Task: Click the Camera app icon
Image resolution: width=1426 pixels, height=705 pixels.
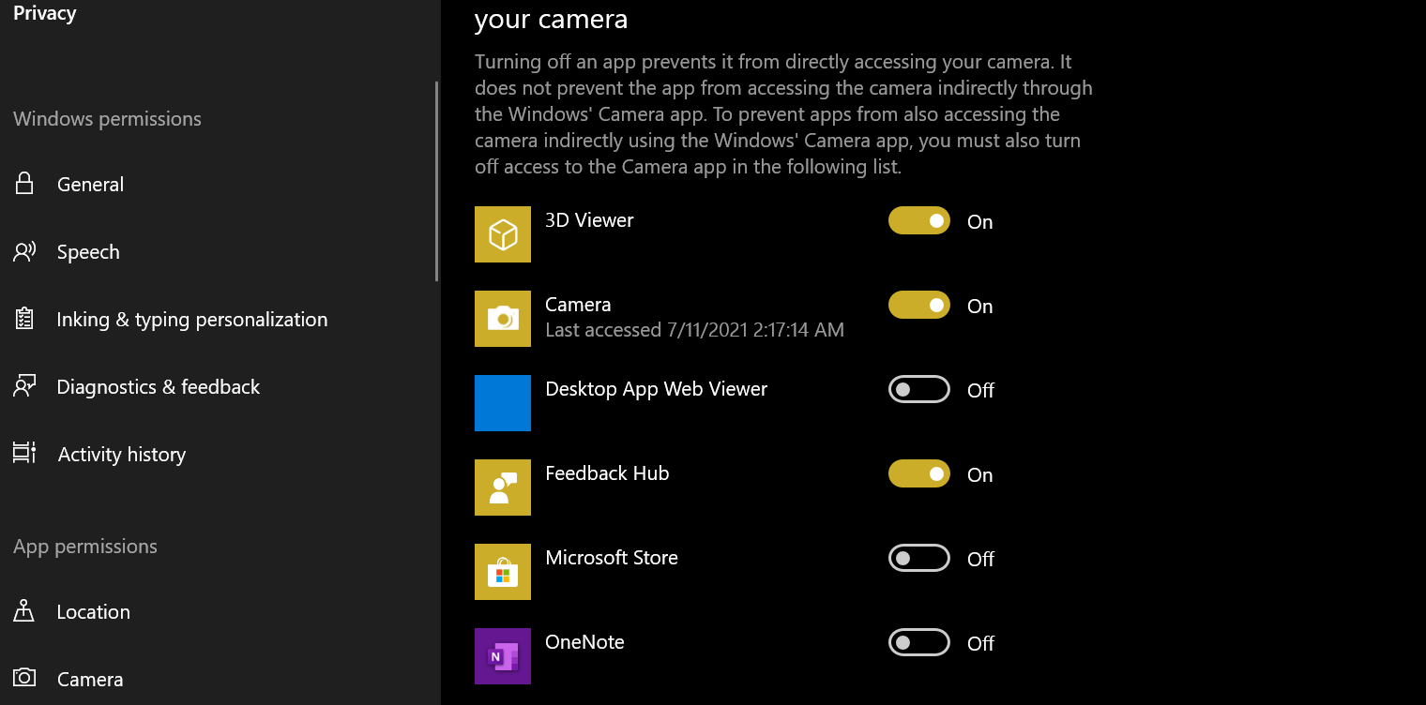Action: (x=503, y=319)
